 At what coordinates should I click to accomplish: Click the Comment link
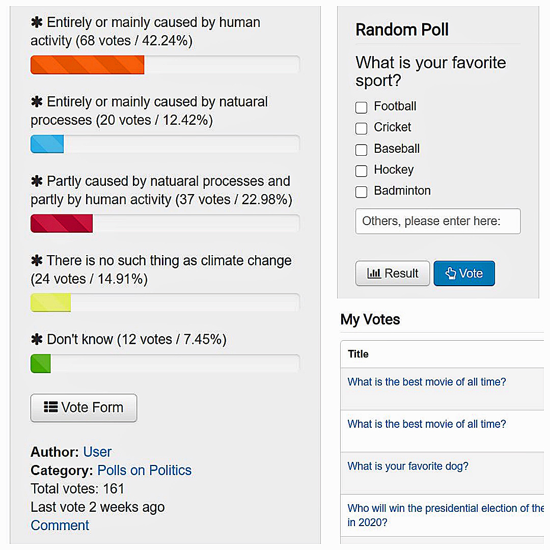point(60,525)
